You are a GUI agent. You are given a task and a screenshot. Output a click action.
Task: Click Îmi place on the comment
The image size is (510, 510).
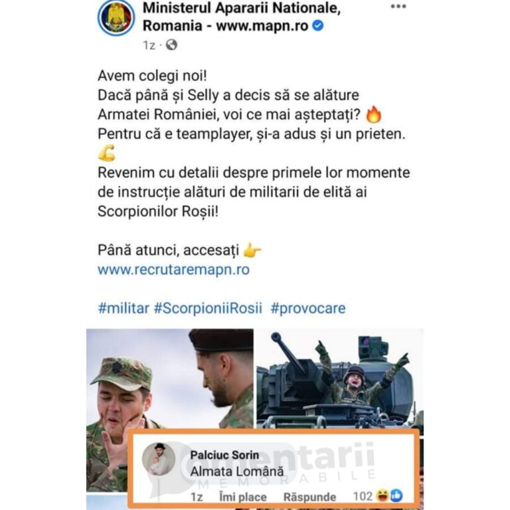coord(243,497)
